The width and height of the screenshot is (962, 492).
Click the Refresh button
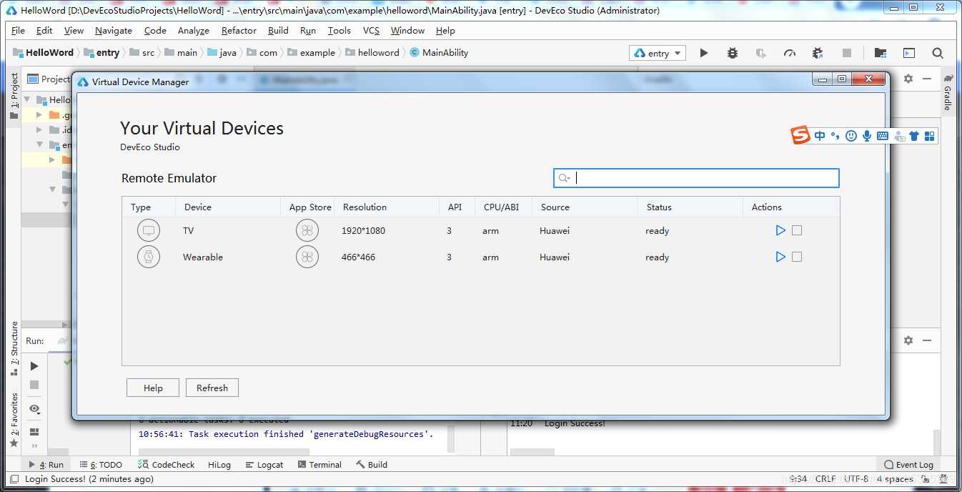coord(212,388)
